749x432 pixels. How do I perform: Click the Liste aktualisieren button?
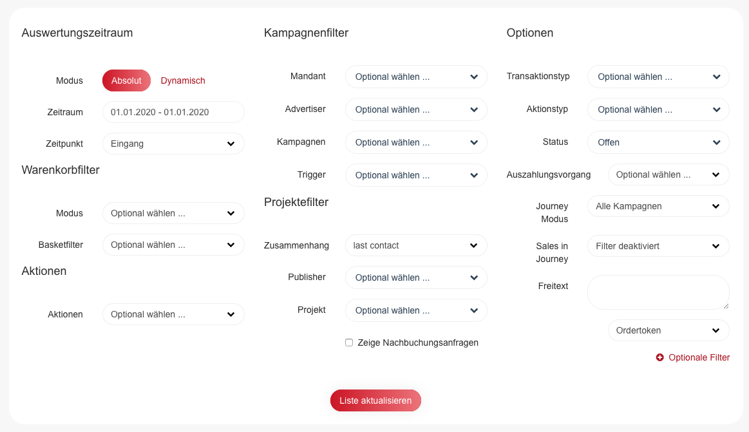tap(375, 400)
